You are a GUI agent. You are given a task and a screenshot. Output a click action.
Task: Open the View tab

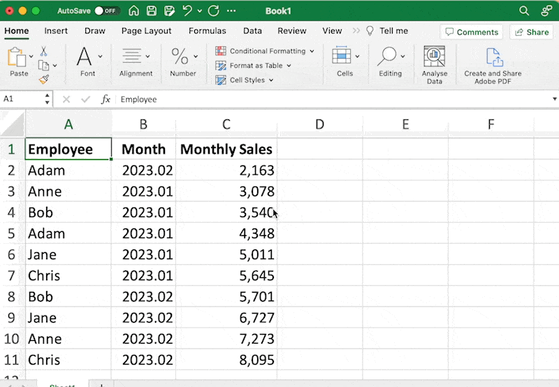pos(332,31)
